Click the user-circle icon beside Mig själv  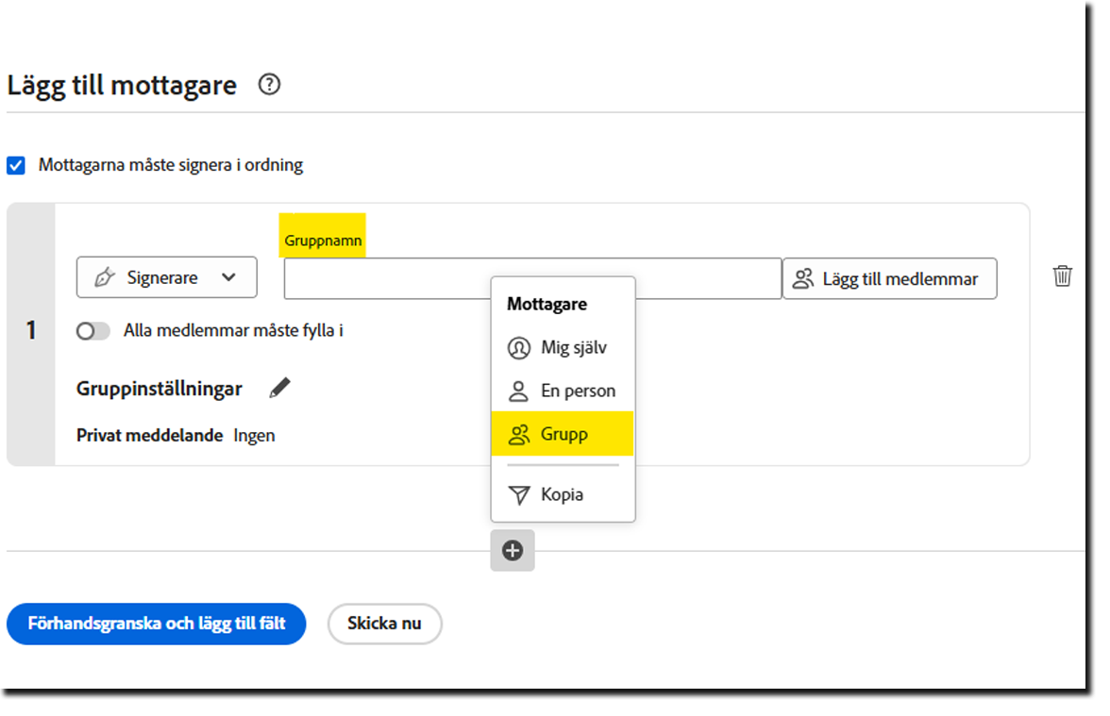pyautogui.click(x=518, y=348)
